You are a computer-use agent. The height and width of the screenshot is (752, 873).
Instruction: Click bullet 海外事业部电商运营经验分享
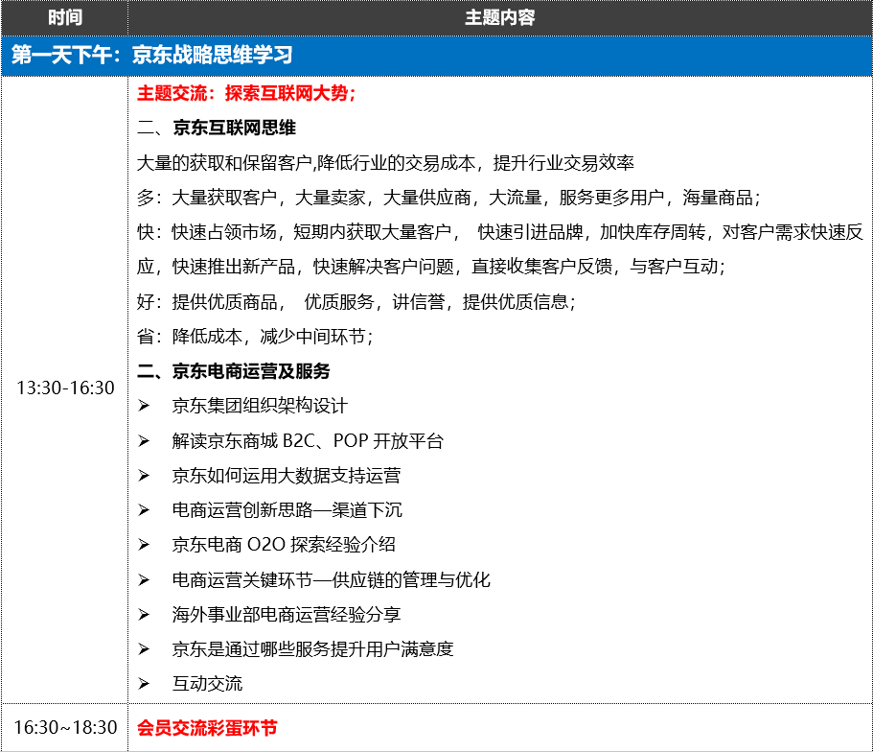[287, 614]
